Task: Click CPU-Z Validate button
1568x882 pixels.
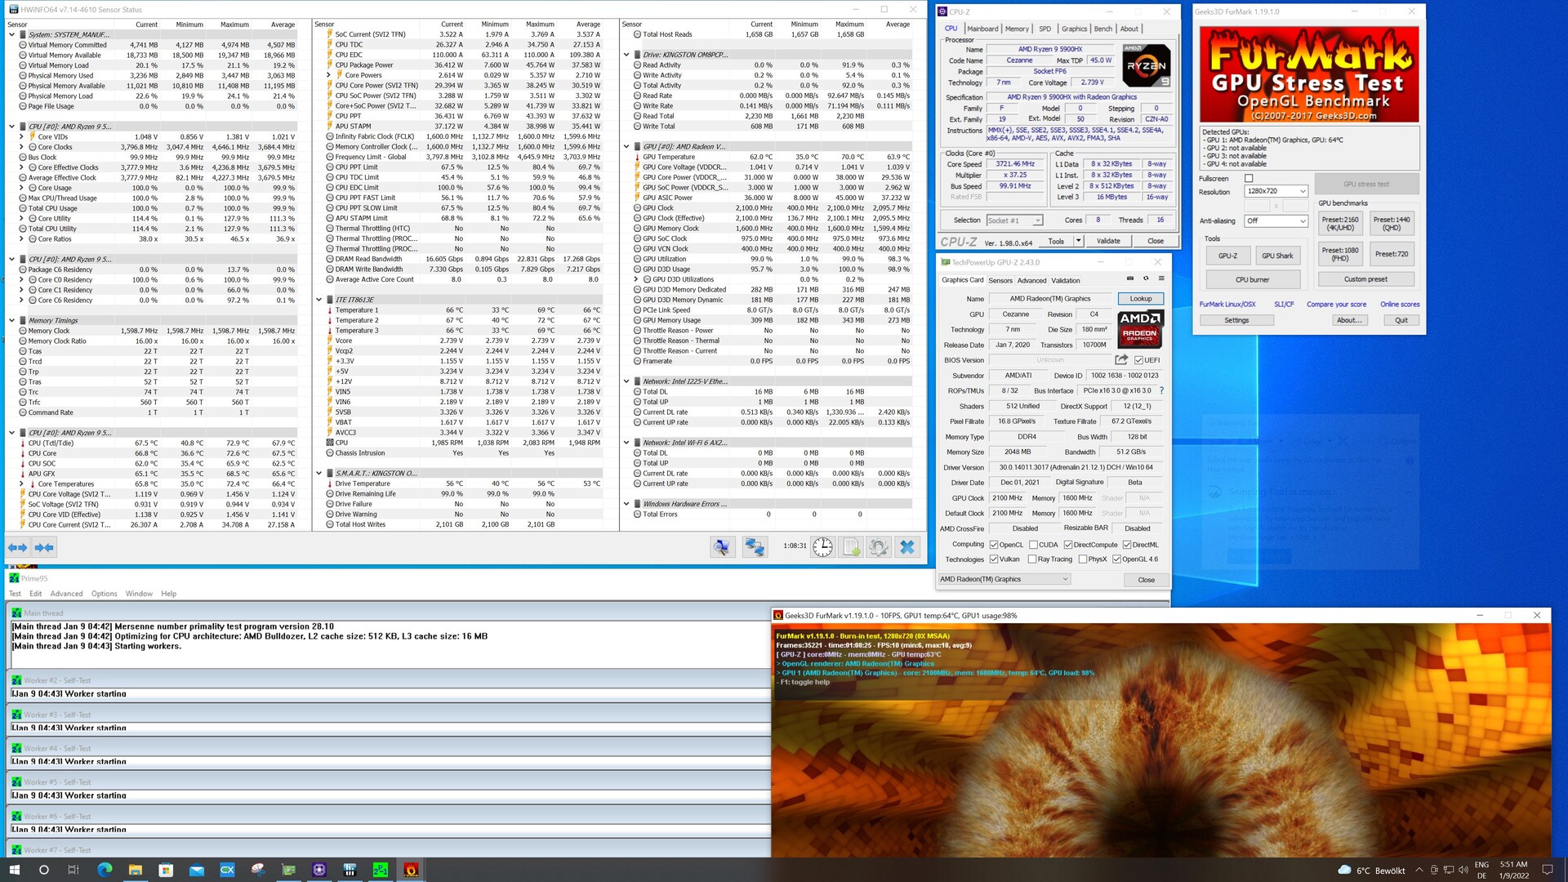Action: pos(1108,241)
